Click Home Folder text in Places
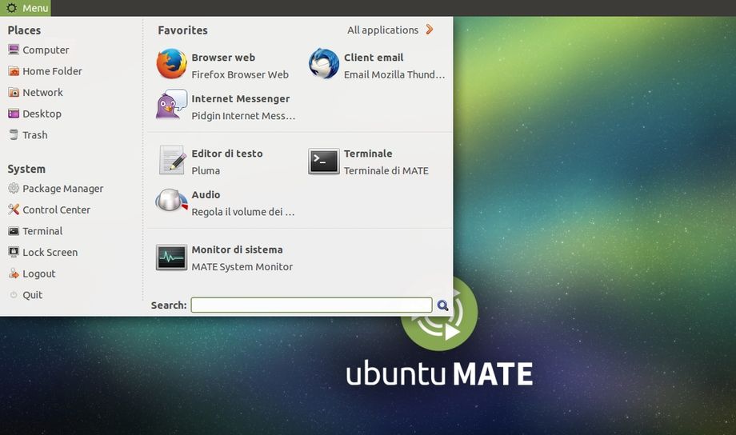736x435 pixels. tap(52, 71)
